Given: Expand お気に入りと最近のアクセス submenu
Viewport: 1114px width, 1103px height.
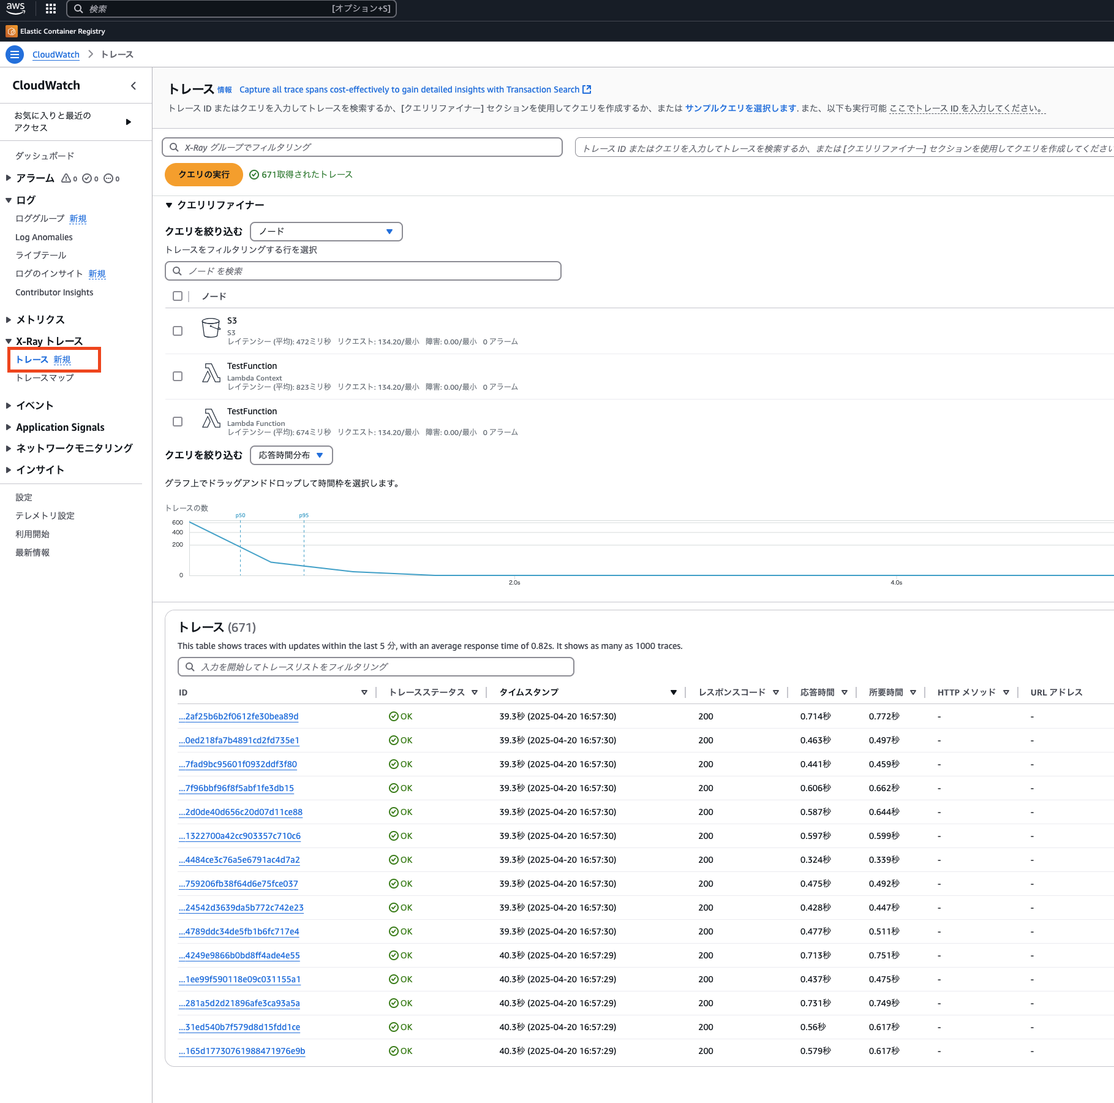Looking at the screenshot, I should click(x=129, y=122).
